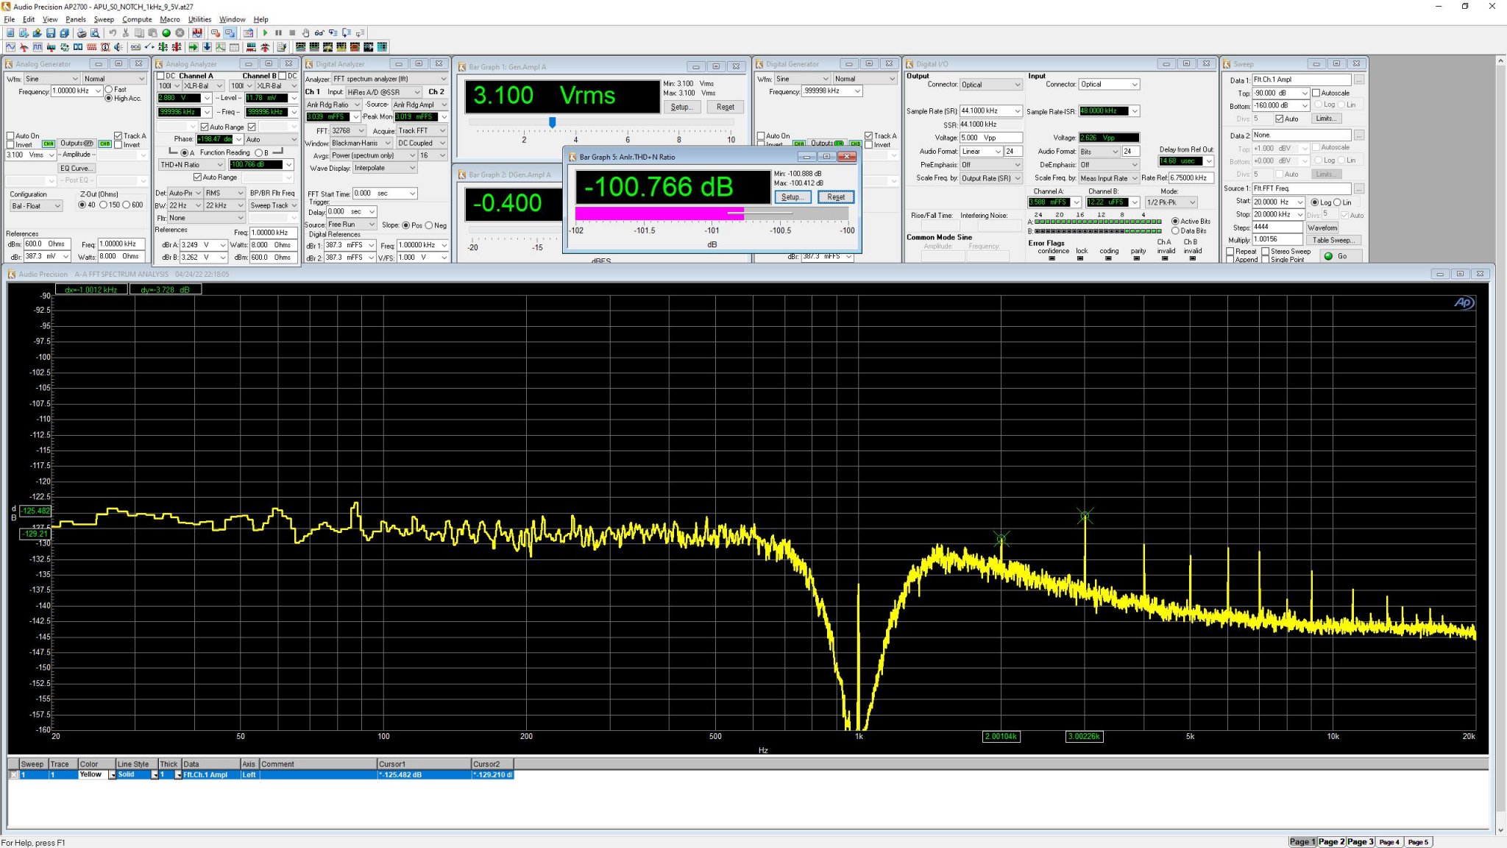This screenshot has height=848, width=1507.
Task: Open the File menu
Action: [10, 19]
